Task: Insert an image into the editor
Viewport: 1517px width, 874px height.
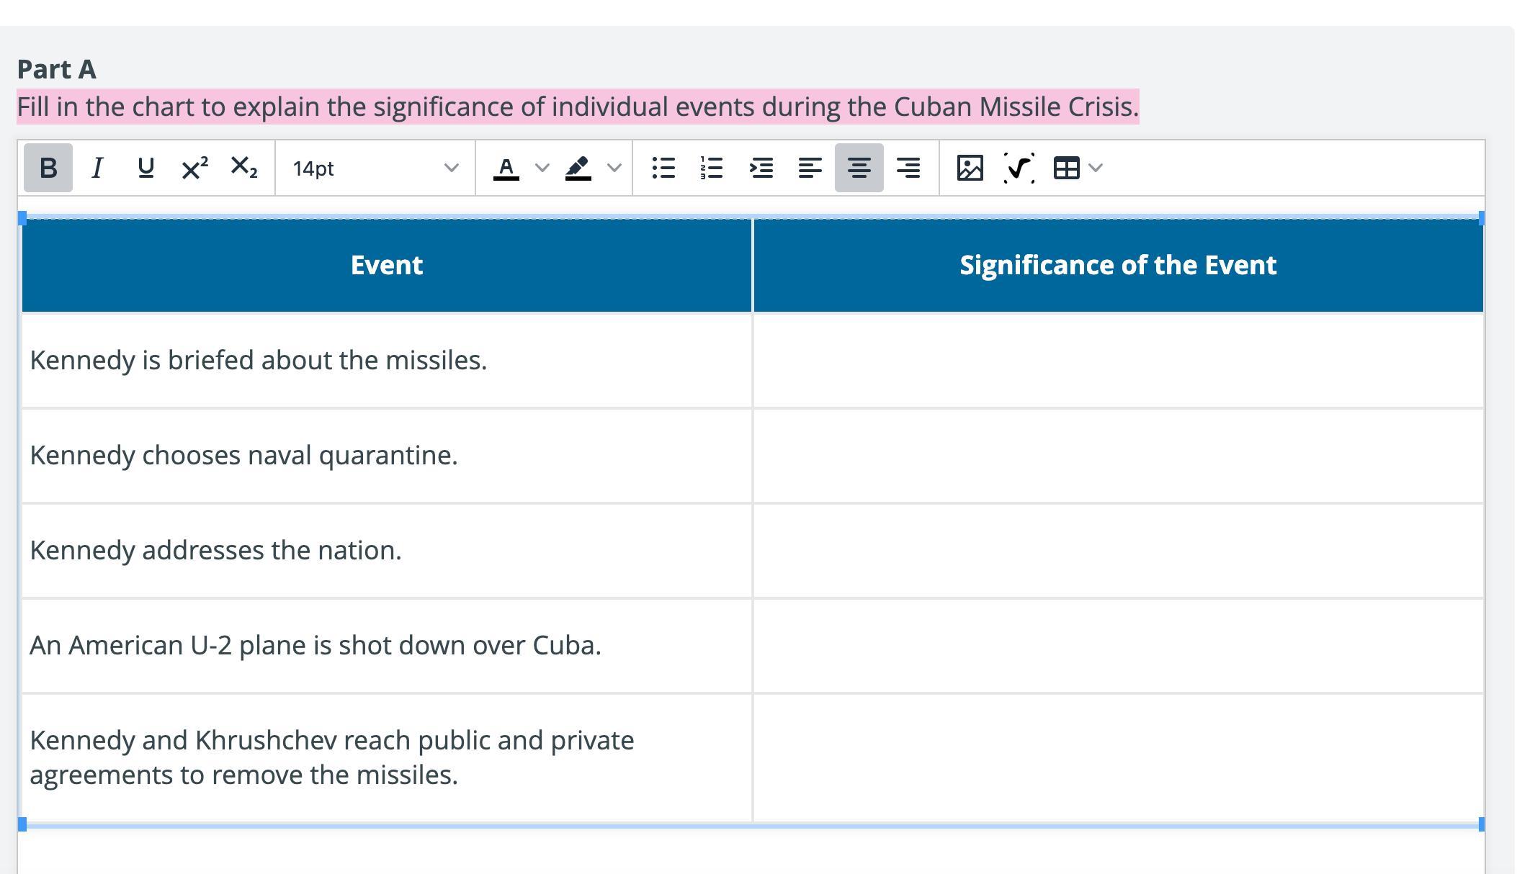Action: coord(970,168)
